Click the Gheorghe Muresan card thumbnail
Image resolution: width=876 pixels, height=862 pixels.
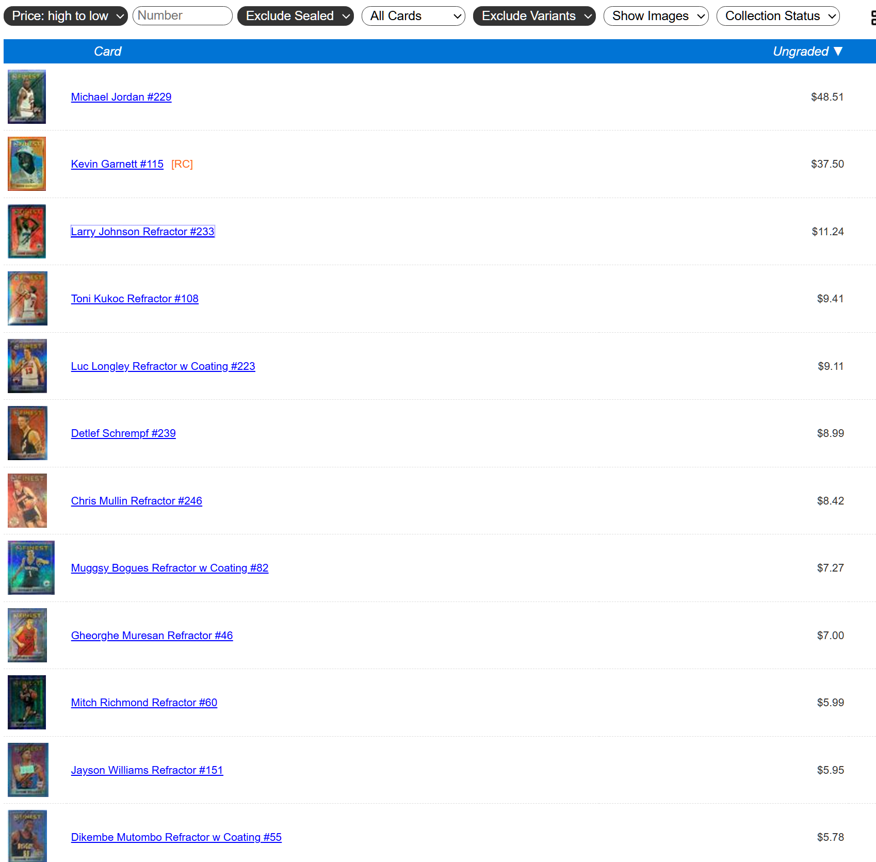click(27, 635)
